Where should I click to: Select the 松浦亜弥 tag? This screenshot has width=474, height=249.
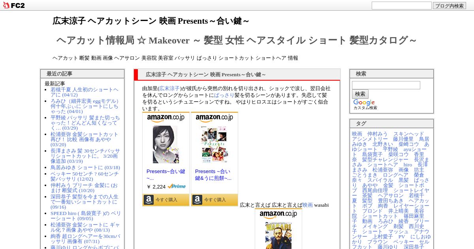click(383, 170)
